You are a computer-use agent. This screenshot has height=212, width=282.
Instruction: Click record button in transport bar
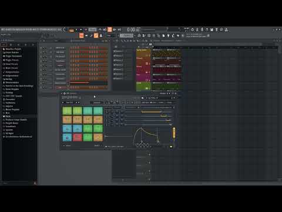[86, 30]
